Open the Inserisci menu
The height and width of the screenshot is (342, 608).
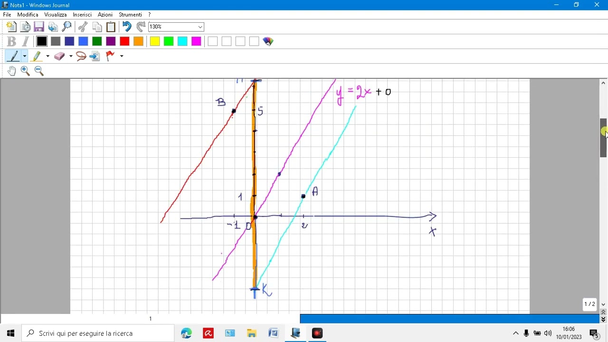[82, 15]
